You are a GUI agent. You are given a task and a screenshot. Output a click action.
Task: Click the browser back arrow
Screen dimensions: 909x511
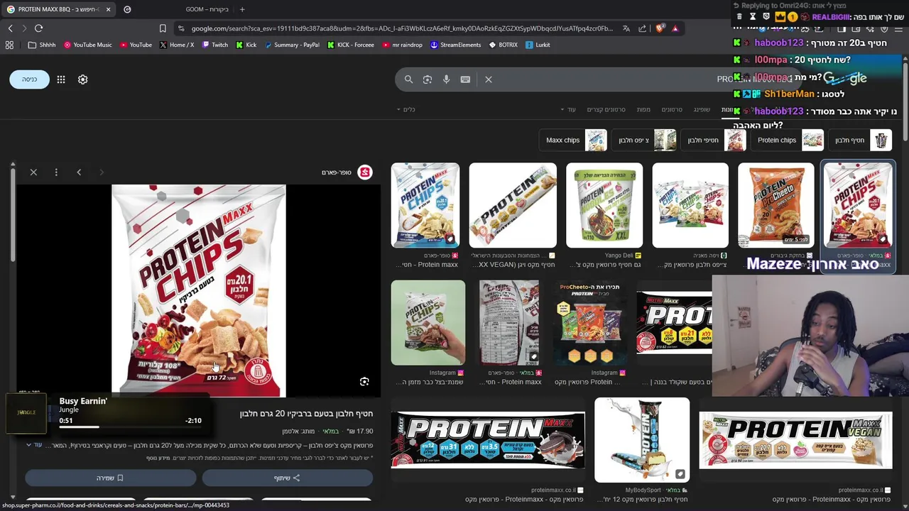(10, 28)
